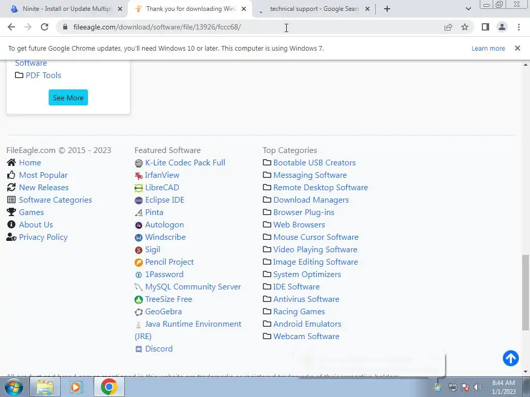Open Web Browsers category
The image size is (530, 397).
[x=299, y=224]
